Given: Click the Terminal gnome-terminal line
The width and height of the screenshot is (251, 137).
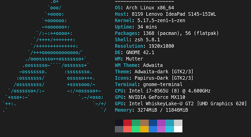Looking at the screenshot, I should pos(148,84).
